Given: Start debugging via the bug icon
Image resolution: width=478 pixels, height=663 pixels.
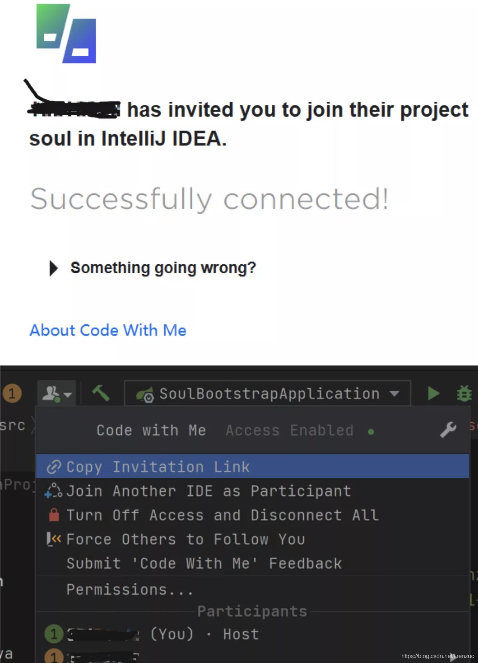Looking at the screenshot, I should tap(465, 393).
